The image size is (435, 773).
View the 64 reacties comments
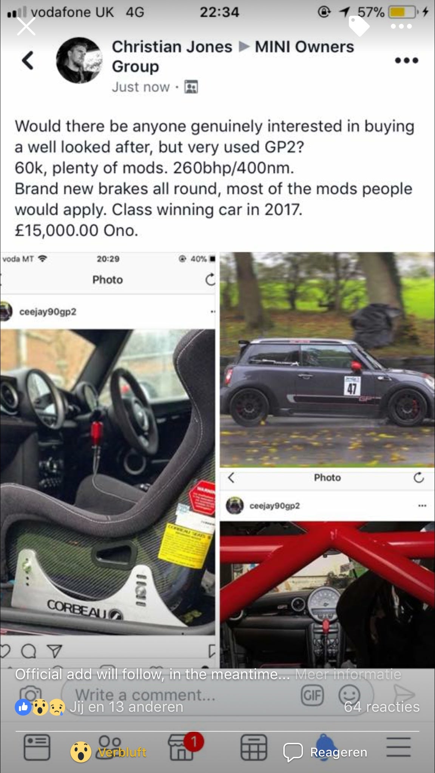[x=382, y=707]
